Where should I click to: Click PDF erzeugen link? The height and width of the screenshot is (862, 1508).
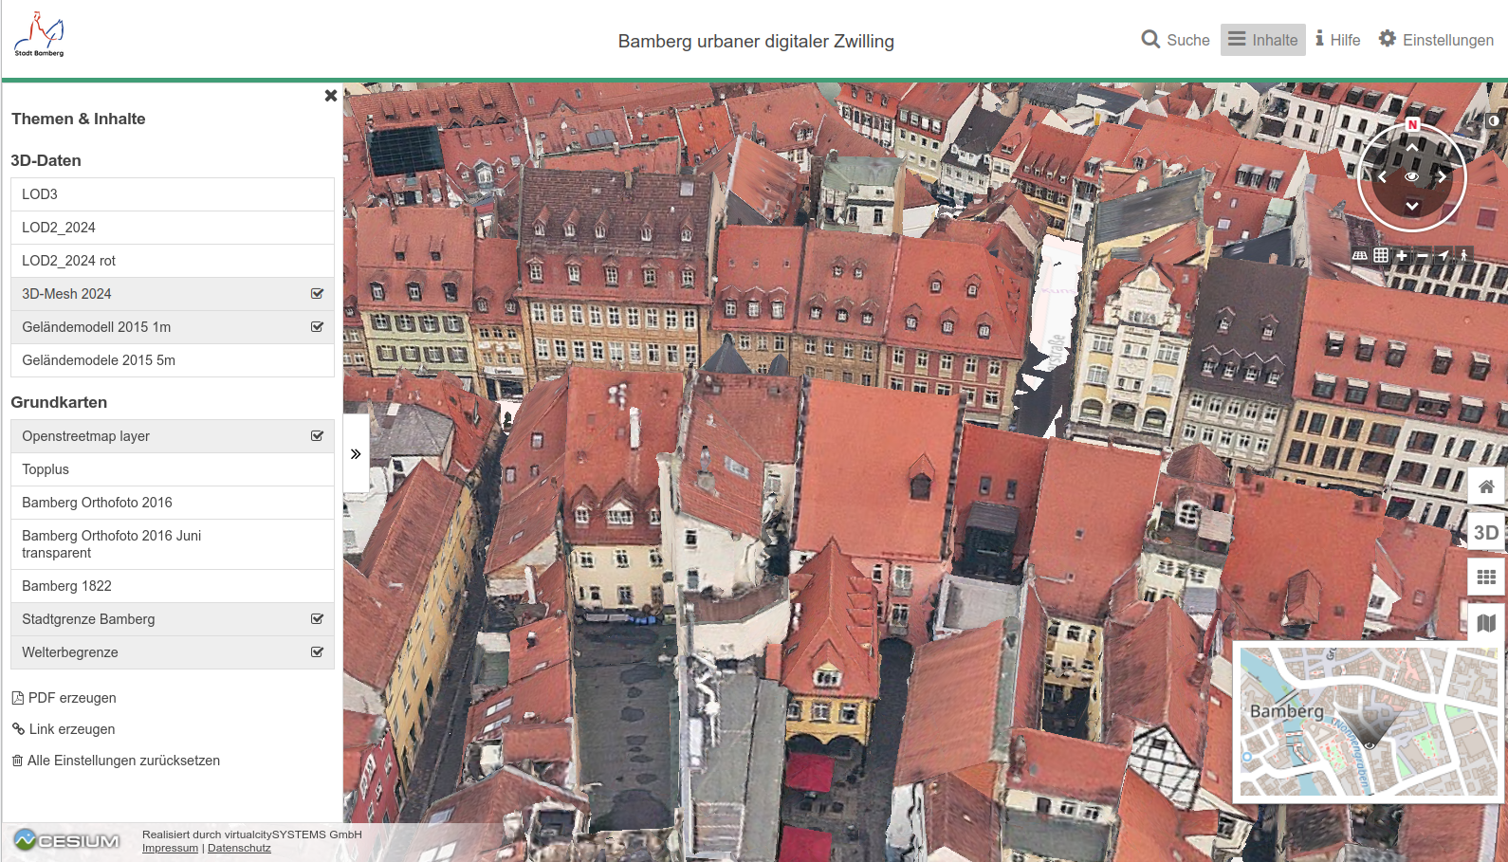click(x=72, y=698)
